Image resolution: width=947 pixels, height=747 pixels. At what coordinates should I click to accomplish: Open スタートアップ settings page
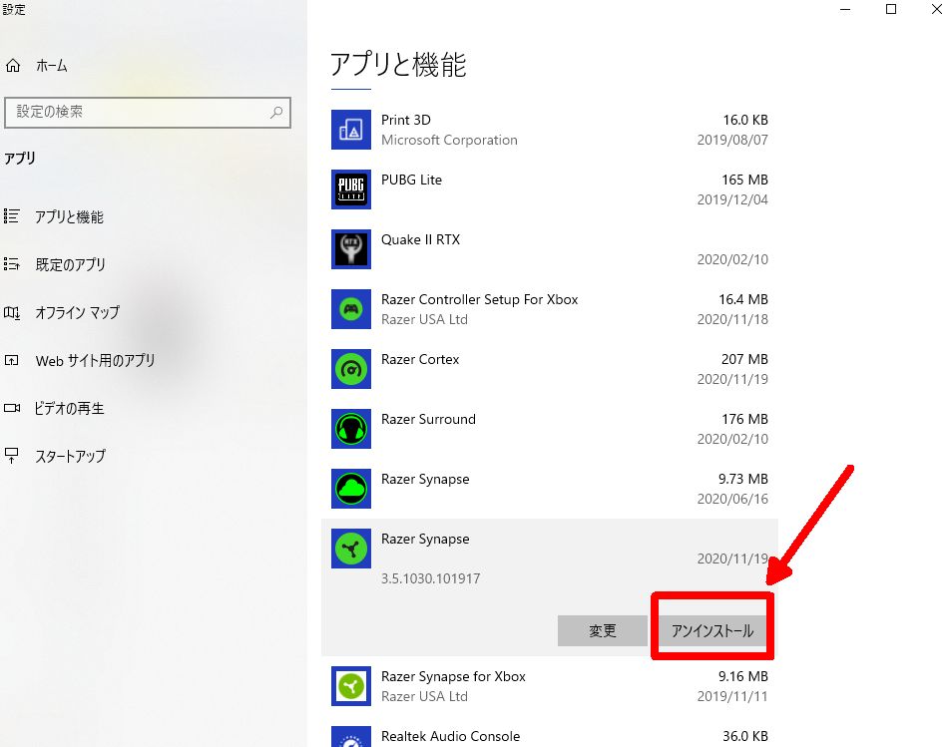(70, 456)
